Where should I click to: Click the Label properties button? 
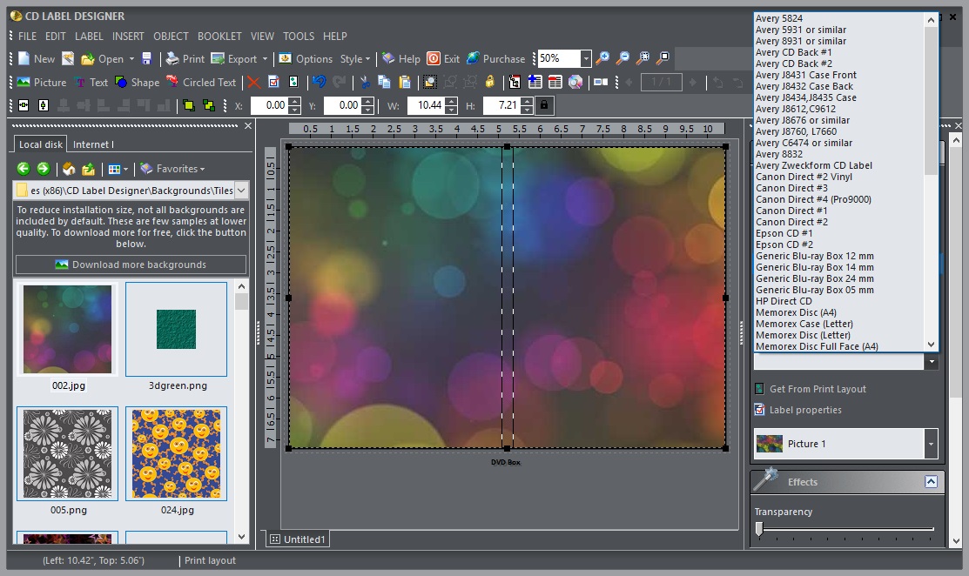click(x=804, y=409)
